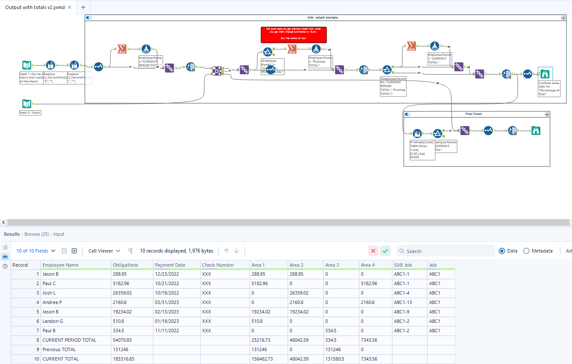Cancel changes with the red X button
This screenshot has height=364, width=572.
click(x=373, y=251)
